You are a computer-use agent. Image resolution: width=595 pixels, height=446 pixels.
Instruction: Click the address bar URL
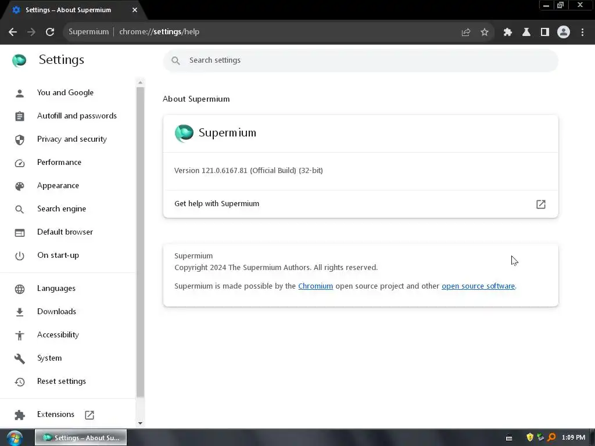point(159,32)
